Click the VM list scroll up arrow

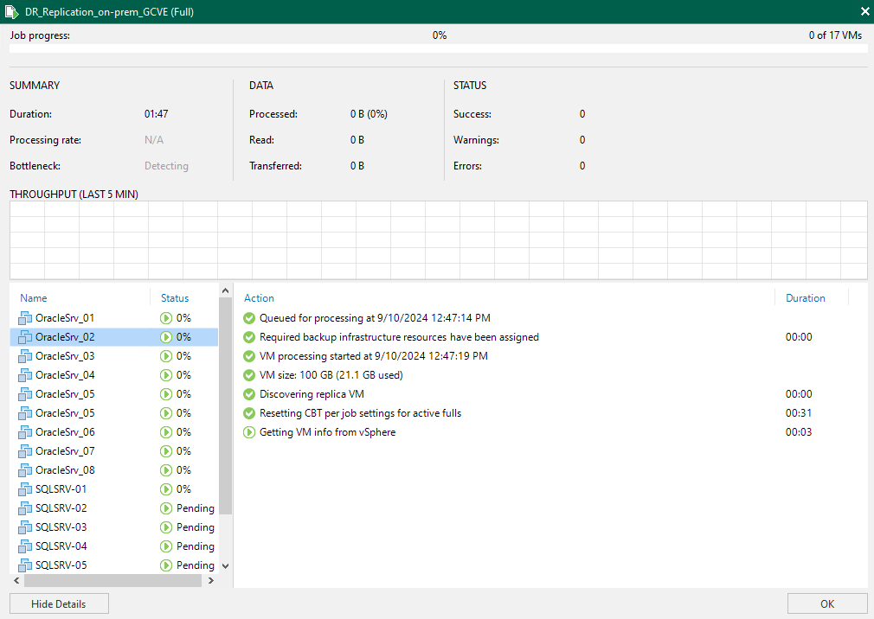point(226,291)
